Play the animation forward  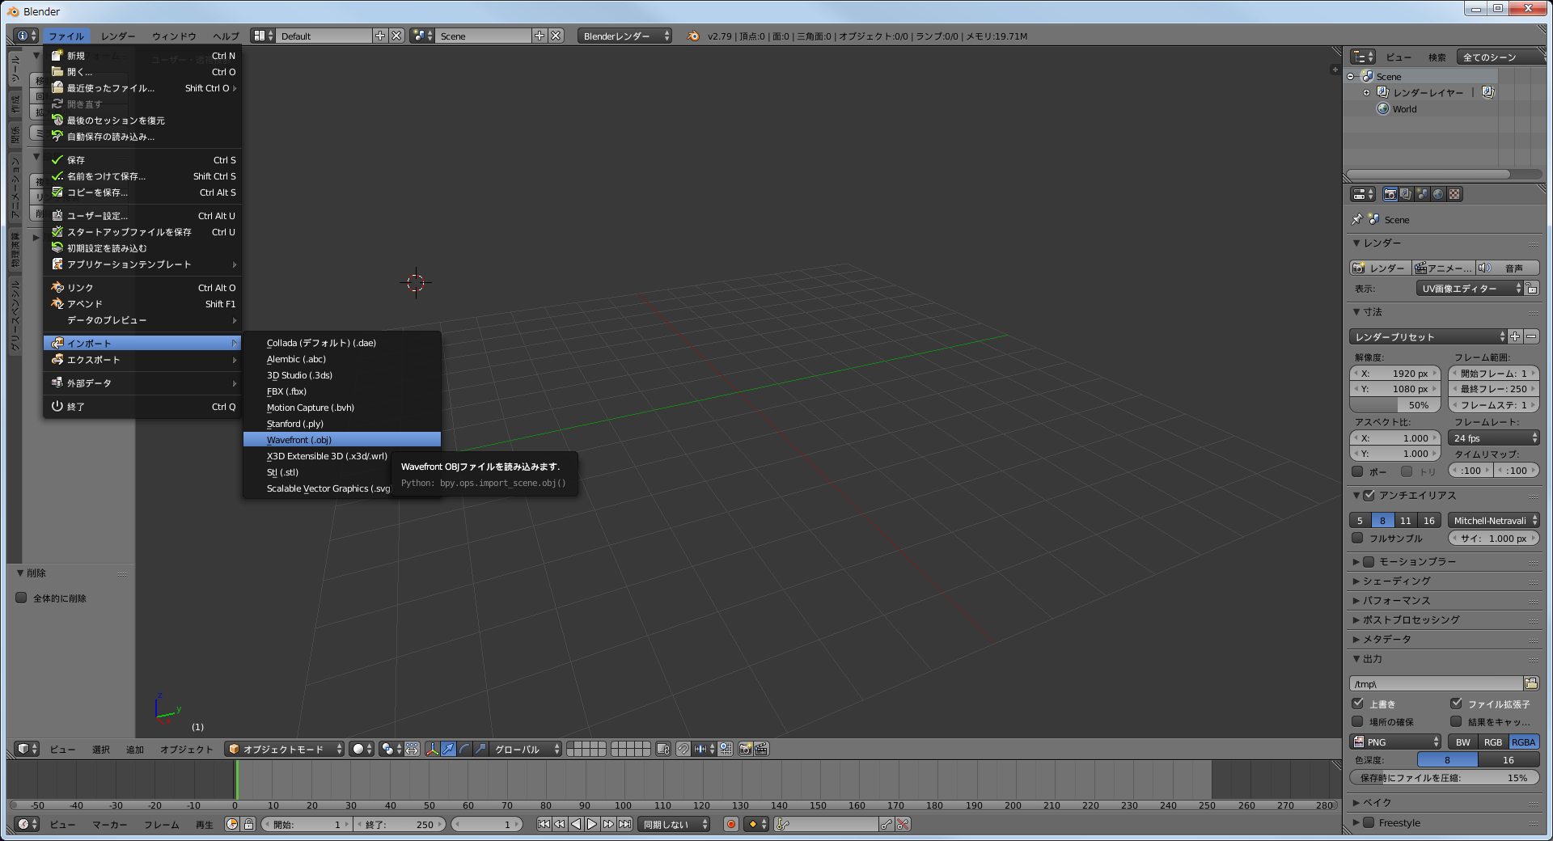[x=592, y=824]
